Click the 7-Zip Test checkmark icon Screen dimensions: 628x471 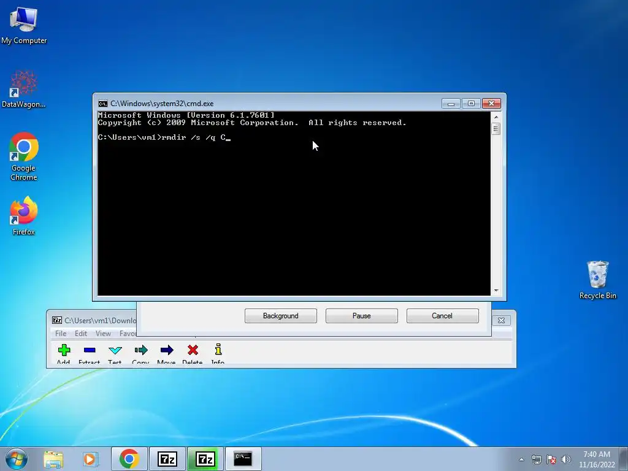(115, 350)
